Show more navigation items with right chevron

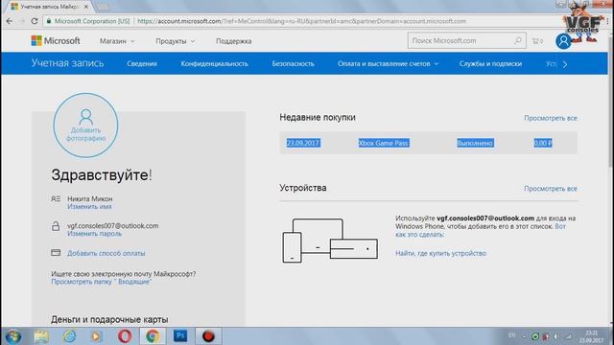tap(565, 64)
